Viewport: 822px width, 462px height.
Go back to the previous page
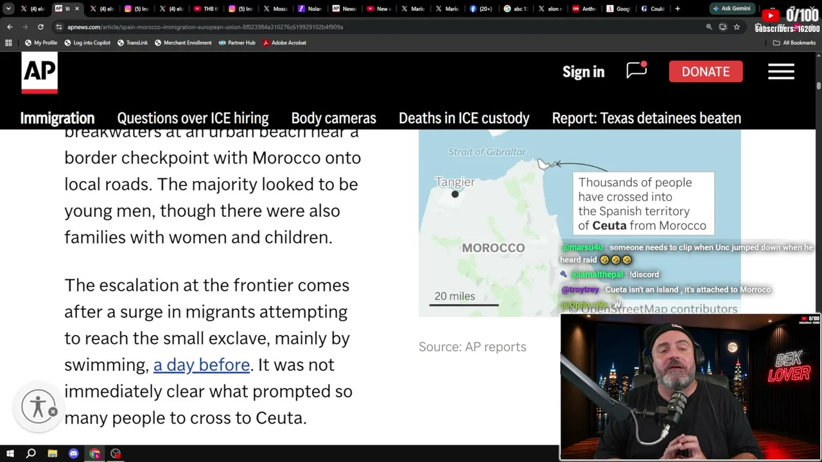pos(10,27)
